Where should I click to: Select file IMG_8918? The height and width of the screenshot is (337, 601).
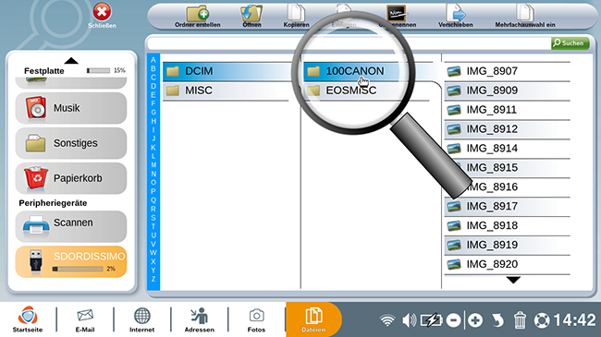coord(507,225)
